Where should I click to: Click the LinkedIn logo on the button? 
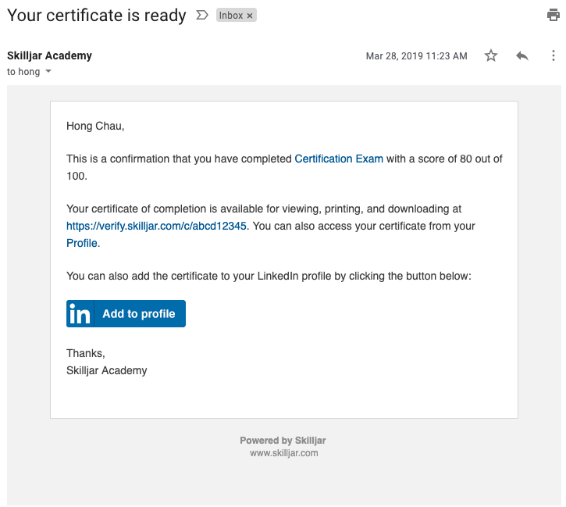pyautogui.click(x=80, y=314)
